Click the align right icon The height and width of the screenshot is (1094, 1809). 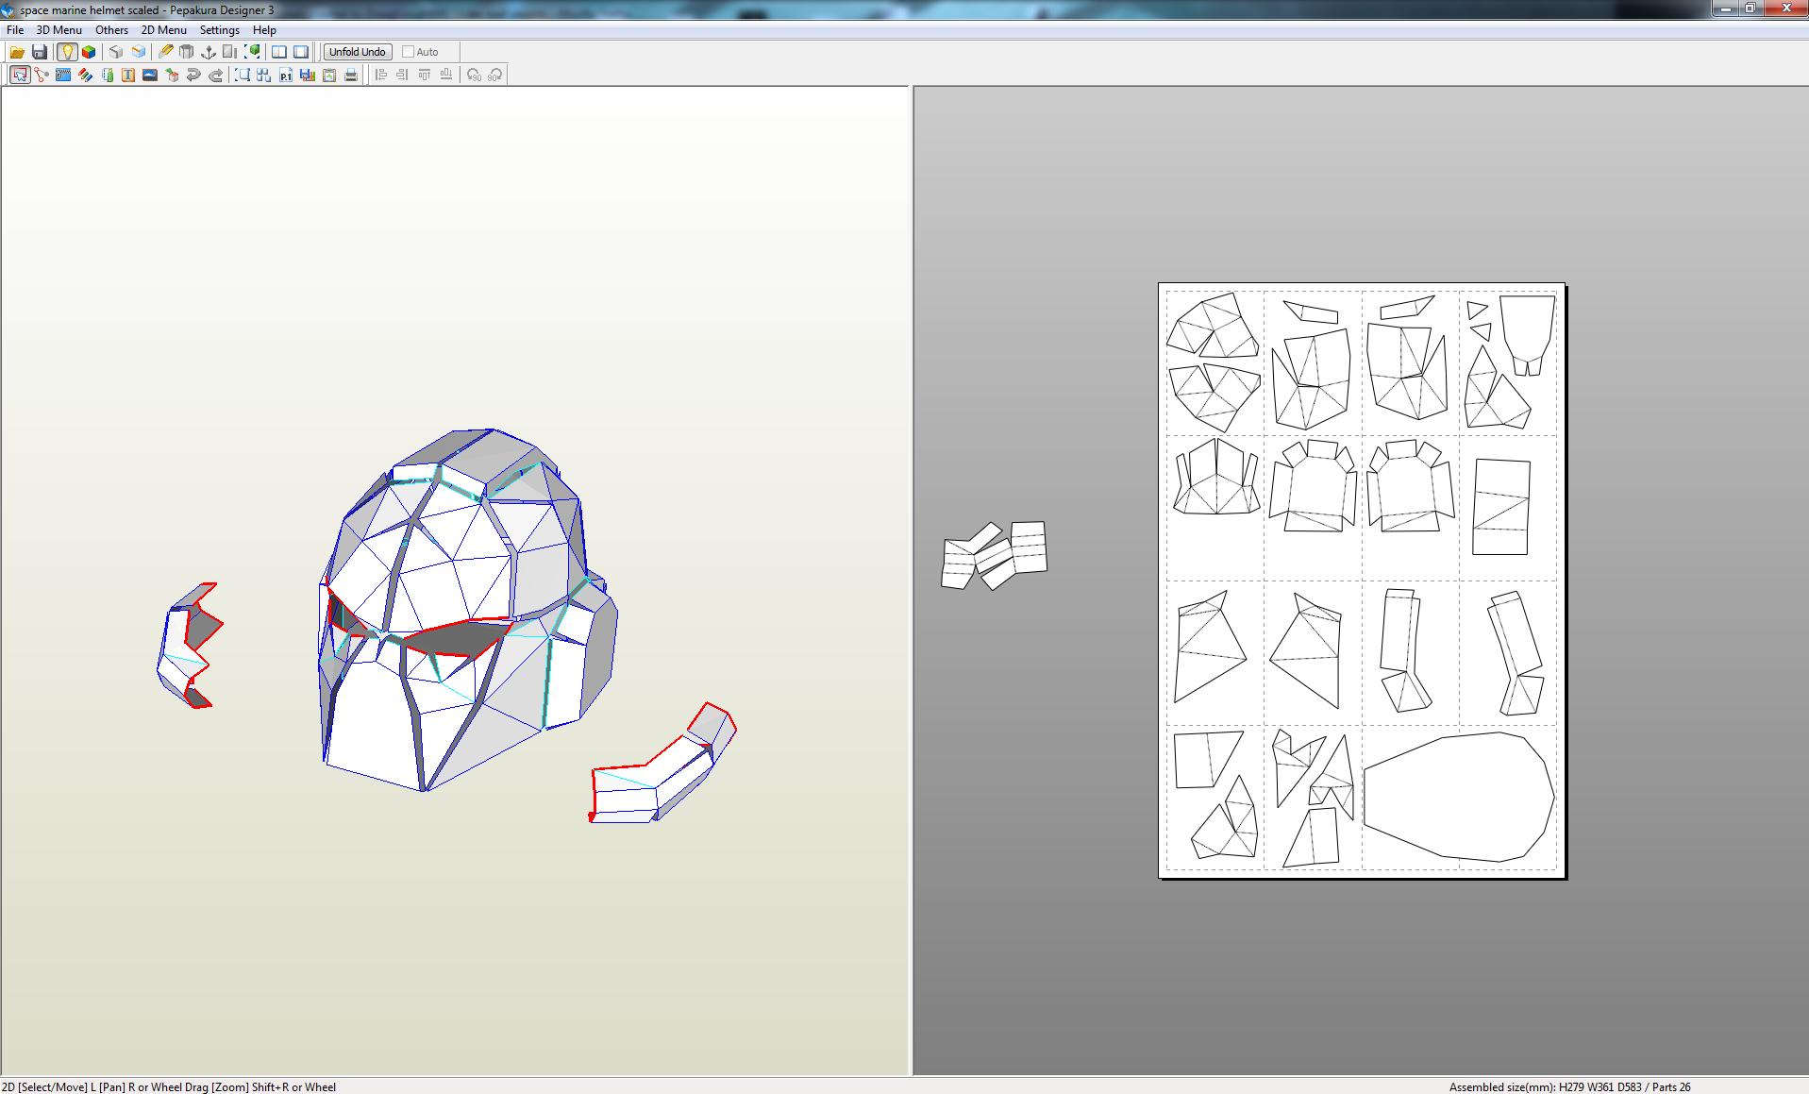click(403, 75)
